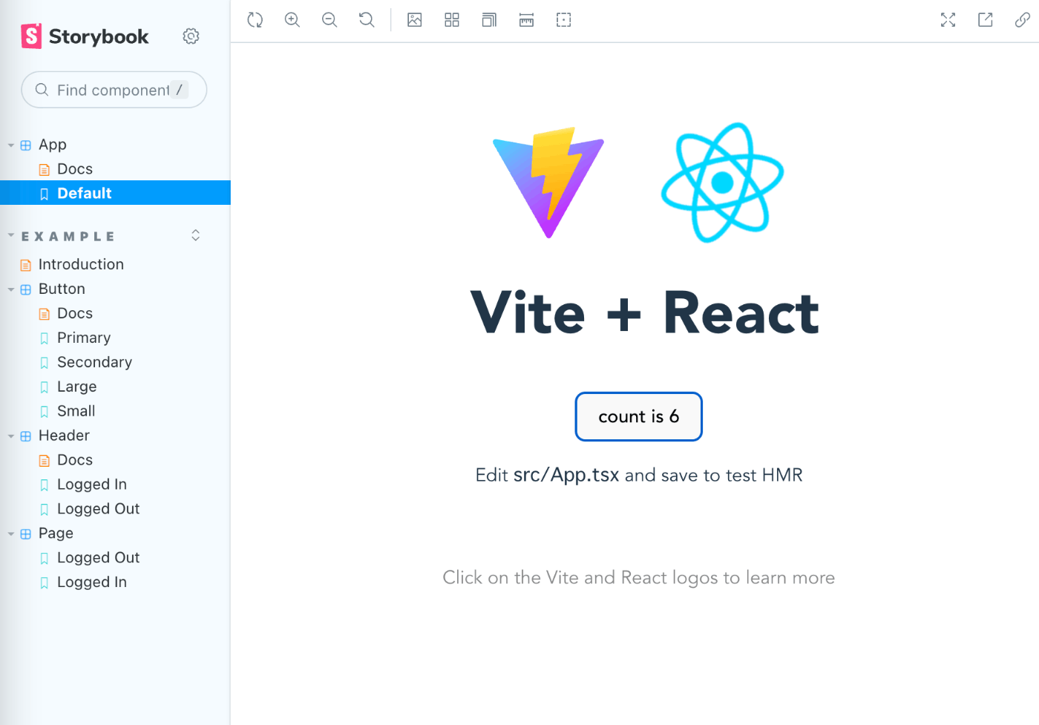Image resolution: width=1039 pixels, height=725 pixels.
Task: Click bookmark icon beside Small story
Action: [x=45, y=412]
